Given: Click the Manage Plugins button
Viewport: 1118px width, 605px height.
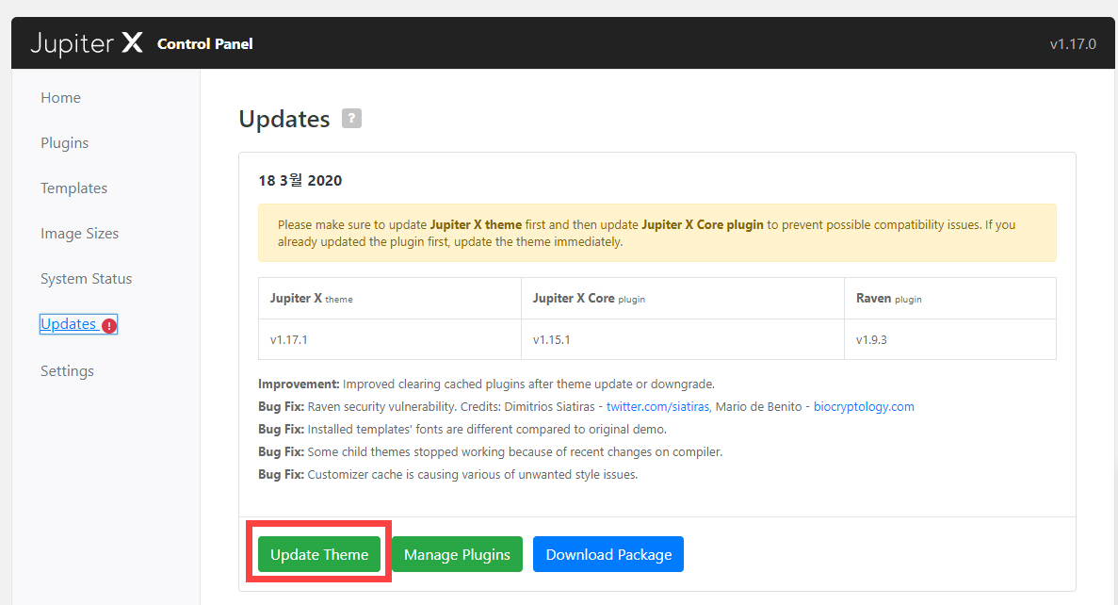Looking at the screenshot, I should (457, 554).
